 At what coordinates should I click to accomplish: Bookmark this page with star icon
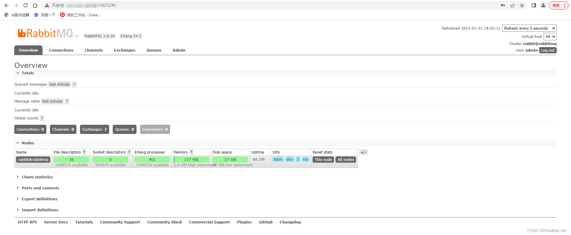[x=522, y=5]
